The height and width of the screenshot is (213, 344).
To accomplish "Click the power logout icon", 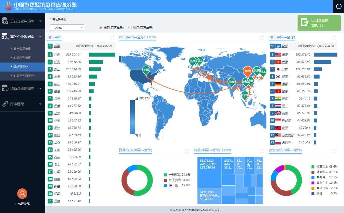I will click(338, 6).
